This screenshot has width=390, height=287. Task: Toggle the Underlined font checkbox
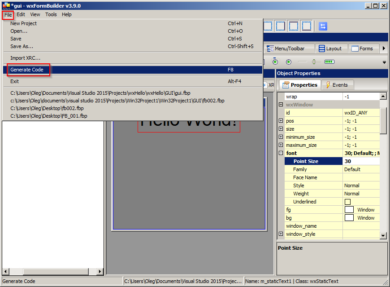[x=347, y=202]
